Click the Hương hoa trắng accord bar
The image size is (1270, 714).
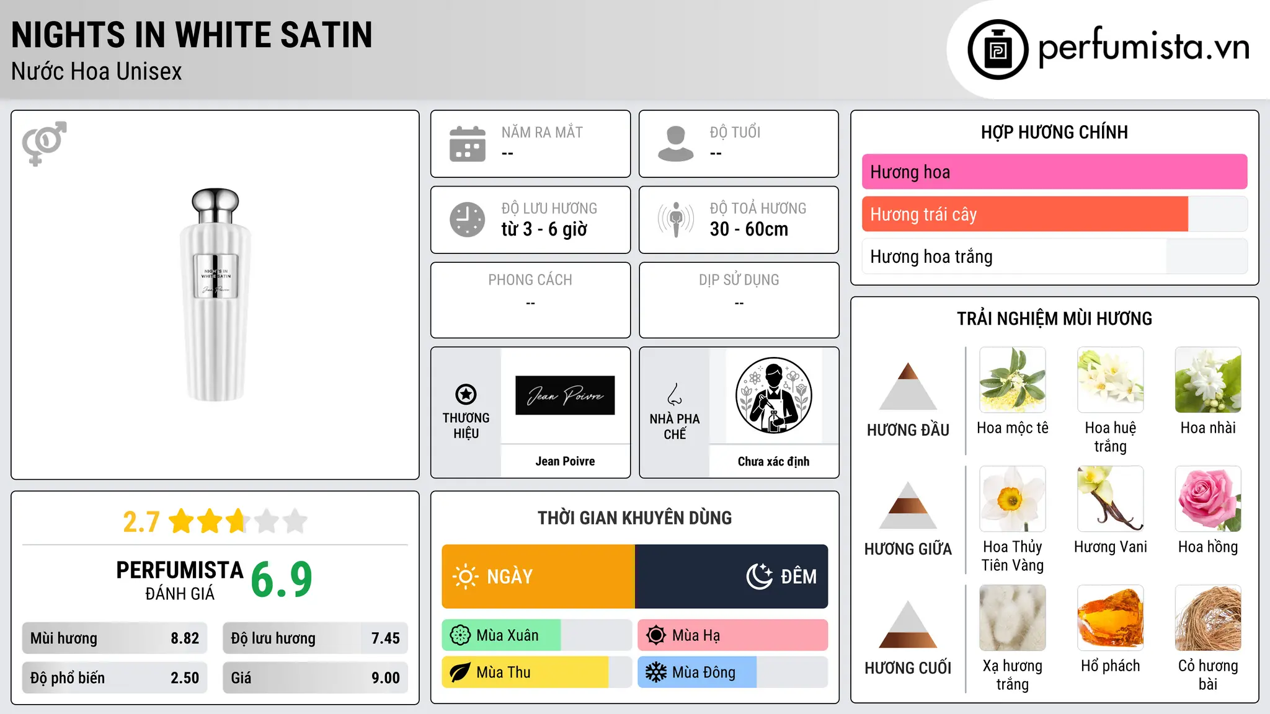1055,256
